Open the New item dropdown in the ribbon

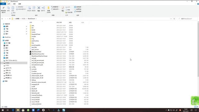(55, 7)
